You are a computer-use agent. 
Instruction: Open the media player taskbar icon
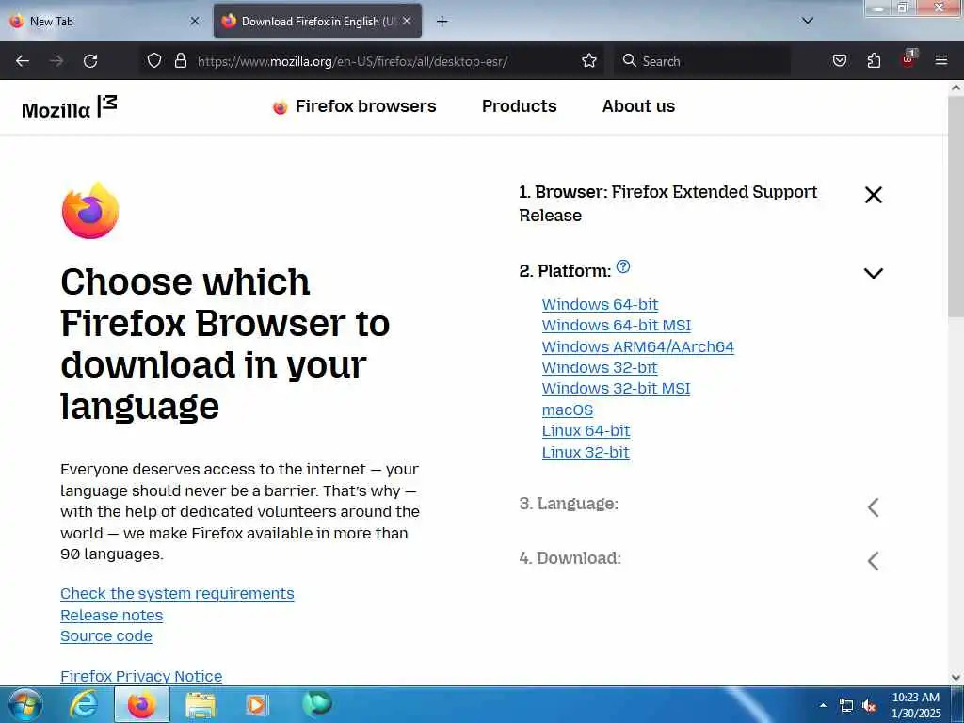pos(257,704)
